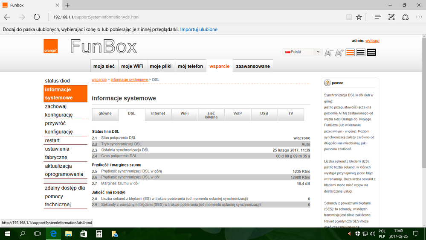Viewport: 426px width, 240px height.
Task: Open zdalny dostęp dla pomocy technicznej
Action: [65, 196]
